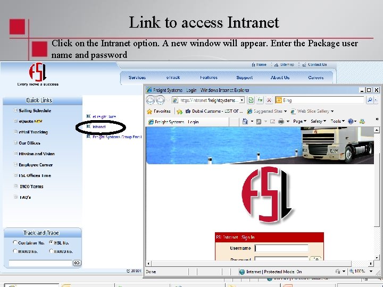Open the Print options dropdown arrow

coord(288,121)
